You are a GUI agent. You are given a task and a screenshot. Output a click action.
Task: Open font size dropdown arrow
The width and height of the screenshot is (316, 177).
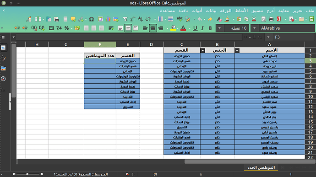click(219, 28)
